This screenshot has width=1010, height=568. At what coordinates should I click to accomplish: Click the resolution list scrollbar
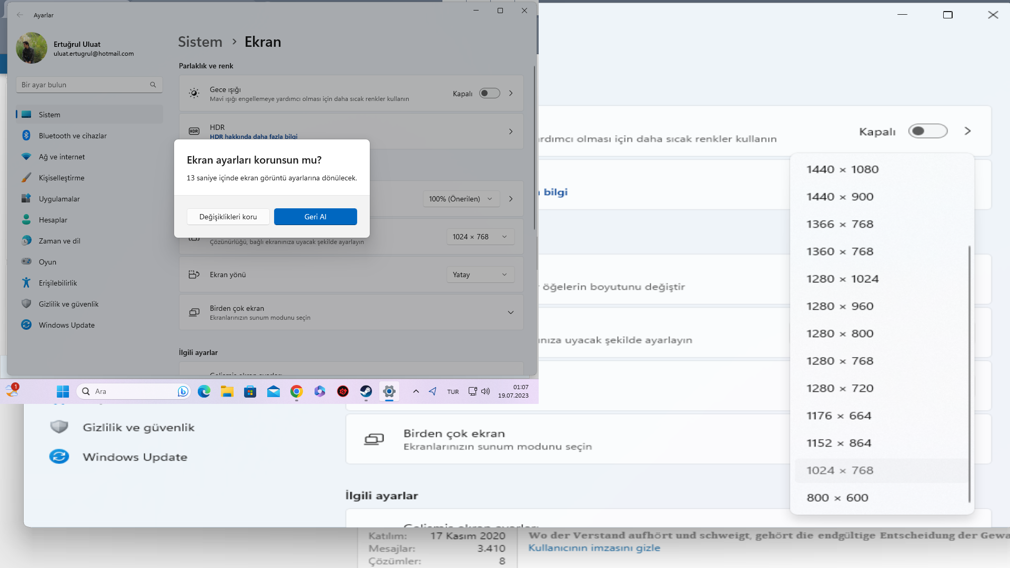969,373
